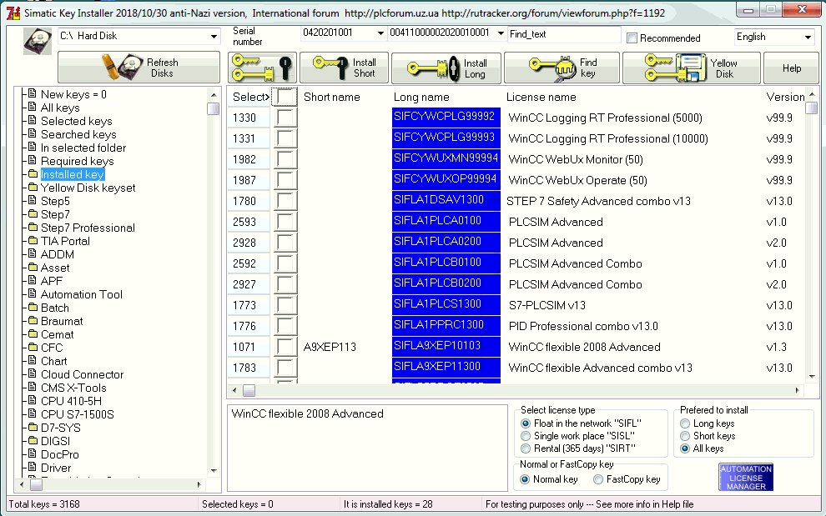
Task: Click document icon next to Automation Tool
Action: click(33, 293)
